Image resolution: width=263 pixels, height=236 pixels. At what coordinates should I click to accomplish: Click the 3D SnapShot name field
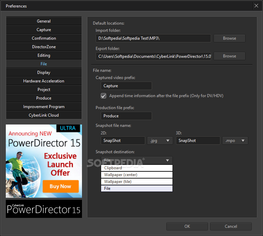198,141
